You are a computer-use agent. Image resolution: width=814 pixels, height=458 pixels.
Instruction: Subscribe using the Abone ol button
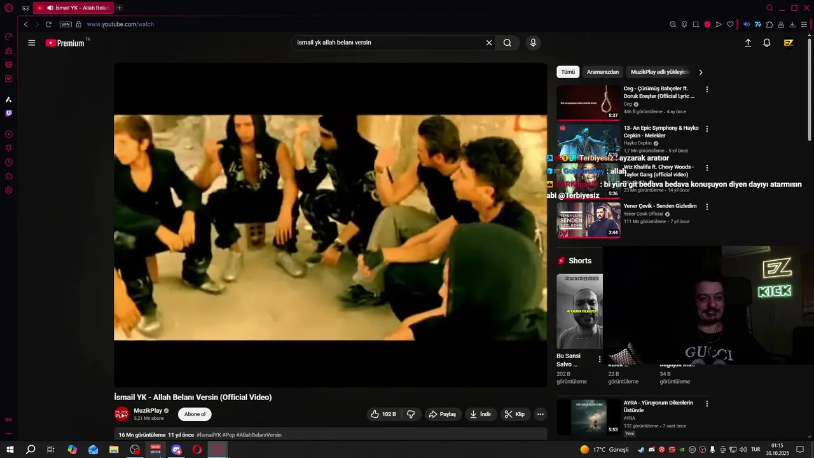pyautogui.click(x=195, y=414)
